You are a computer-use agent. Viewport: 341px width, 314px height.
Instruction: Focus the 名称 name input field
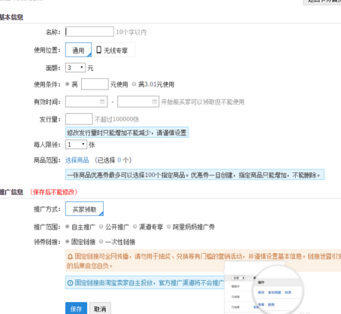coord(89,32)
